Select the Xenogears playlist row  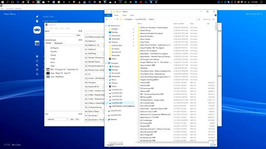94,82
